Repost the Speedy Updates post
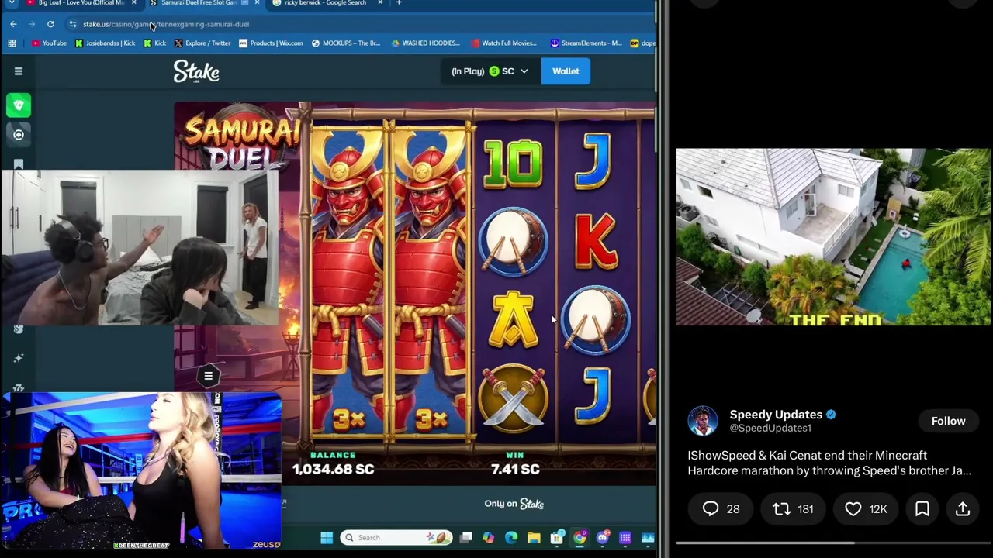This screenshot has width=993, height=558. pos(793,509)
